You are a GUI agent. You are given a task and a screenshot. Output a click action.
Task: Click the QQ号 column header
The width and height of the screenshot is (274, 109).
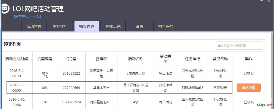[71, 59]
